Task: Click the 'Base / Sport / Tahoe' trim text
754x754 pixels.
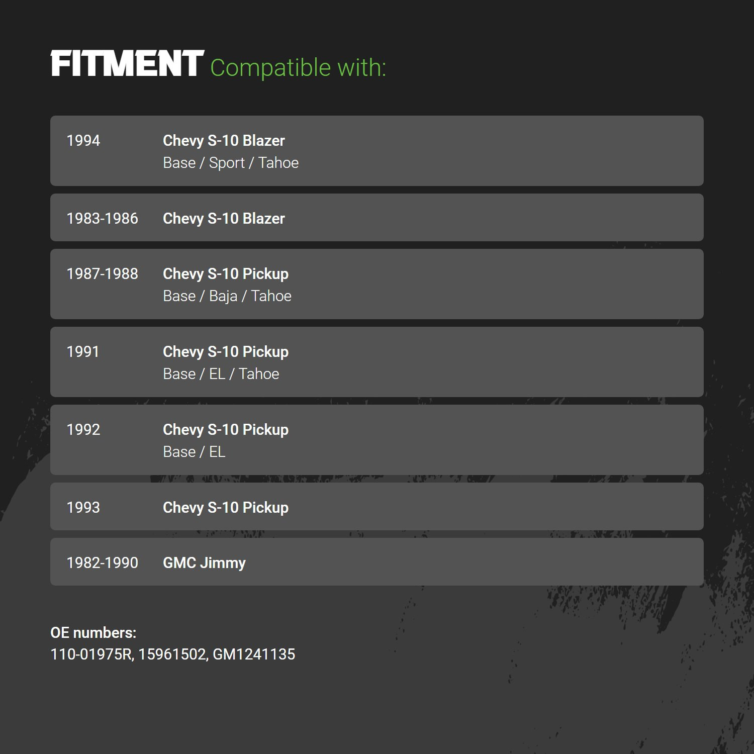Action: 231,163
